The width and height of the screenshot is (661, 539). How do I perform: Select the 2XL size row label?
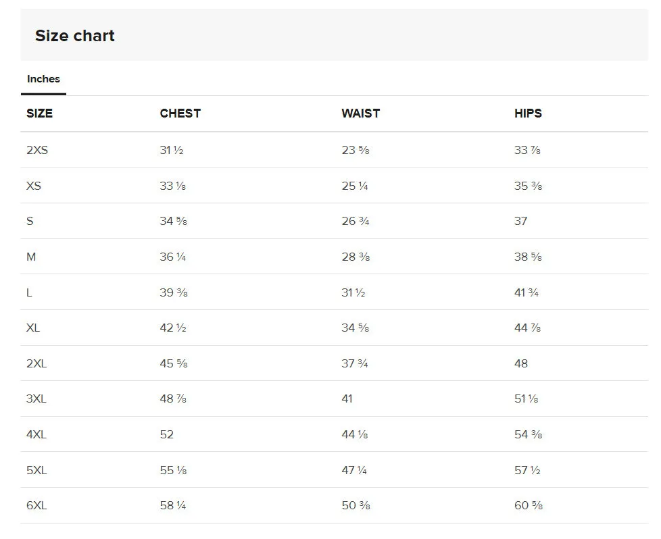pos(36,363)
